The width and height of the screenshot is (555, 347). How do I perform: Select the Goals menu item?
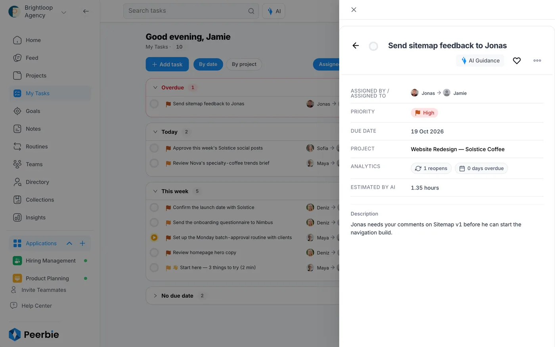[x=50, y=111]
